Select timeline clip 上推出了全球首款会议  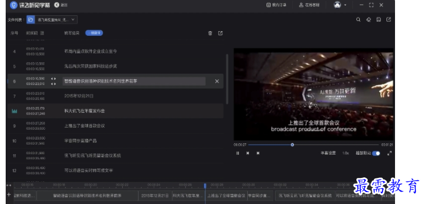227,195
